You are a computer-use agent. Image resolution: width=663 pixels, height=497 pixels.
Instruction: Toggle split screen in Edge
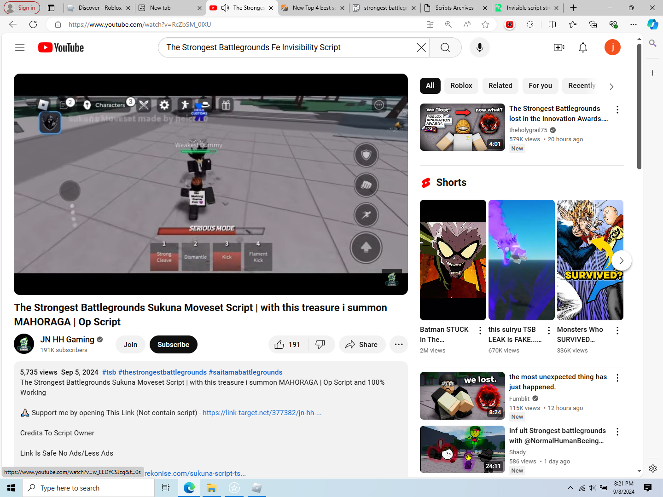click(x=552, y=24)
